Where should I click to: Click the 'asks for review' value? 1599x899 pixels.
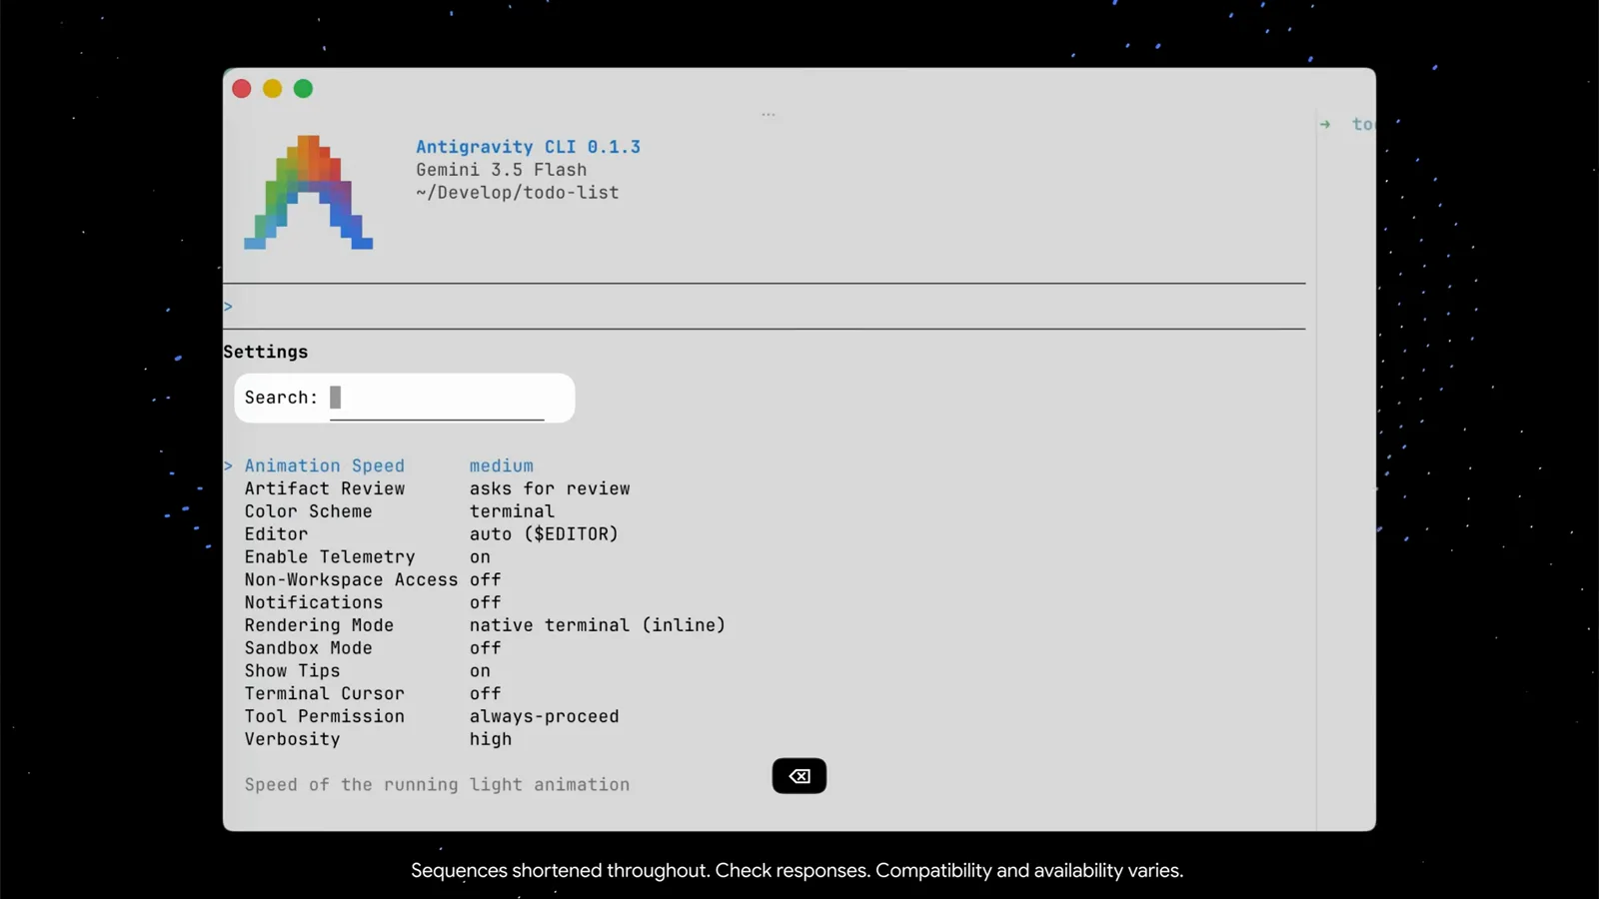pyautogui.click(x=551, y=488)
